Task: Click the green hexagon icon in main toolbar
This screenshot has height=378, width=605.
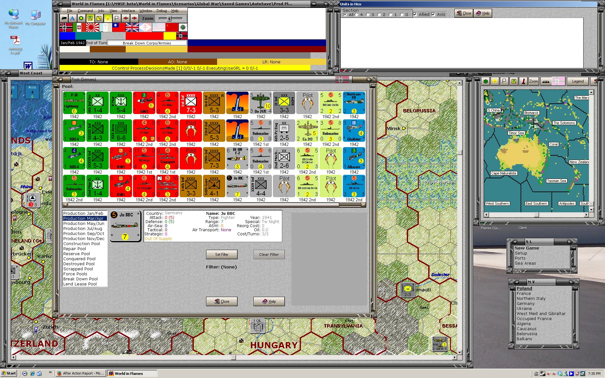Action: [x=81, y=18]
